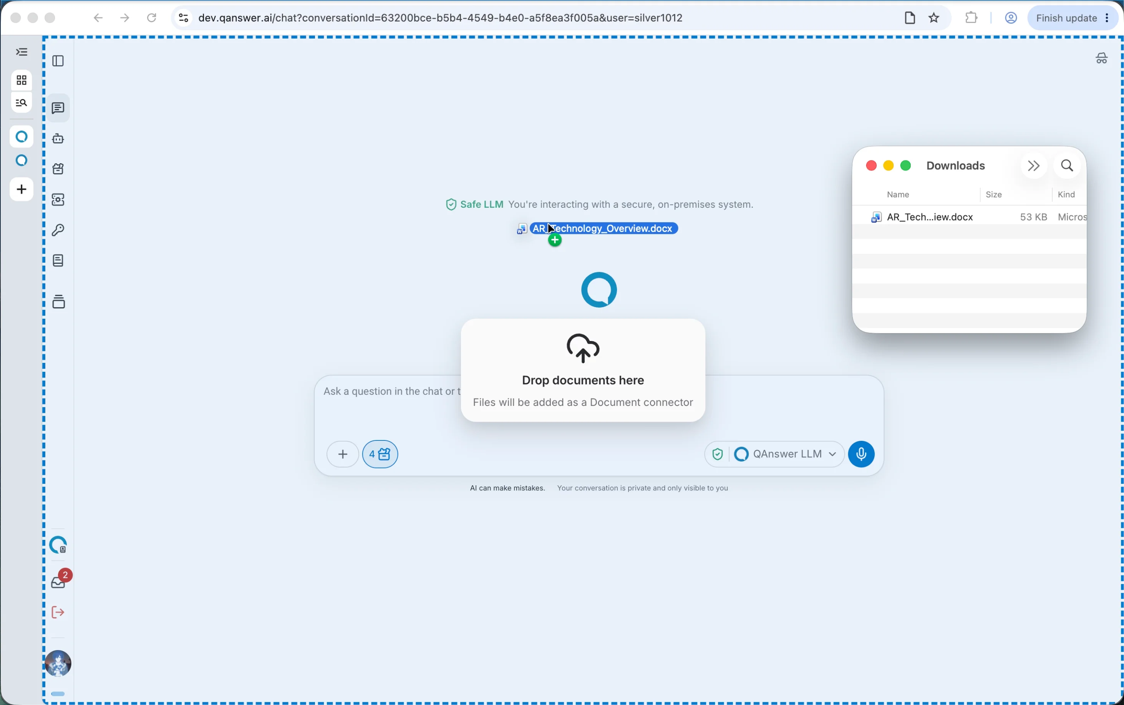Start voice input with microphone button
The height and width of the screenshot is (705, 1124).
861,454
